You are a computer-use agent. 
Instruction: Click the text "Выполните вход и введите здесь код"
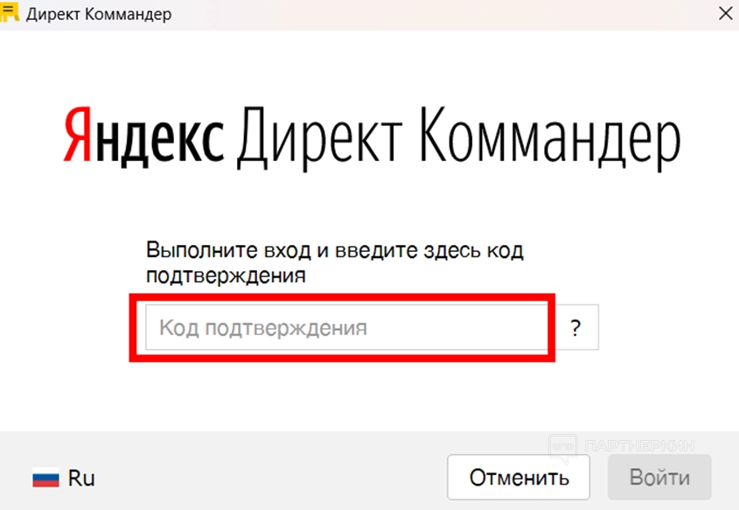pyautogui.click(x=335, y=250)
